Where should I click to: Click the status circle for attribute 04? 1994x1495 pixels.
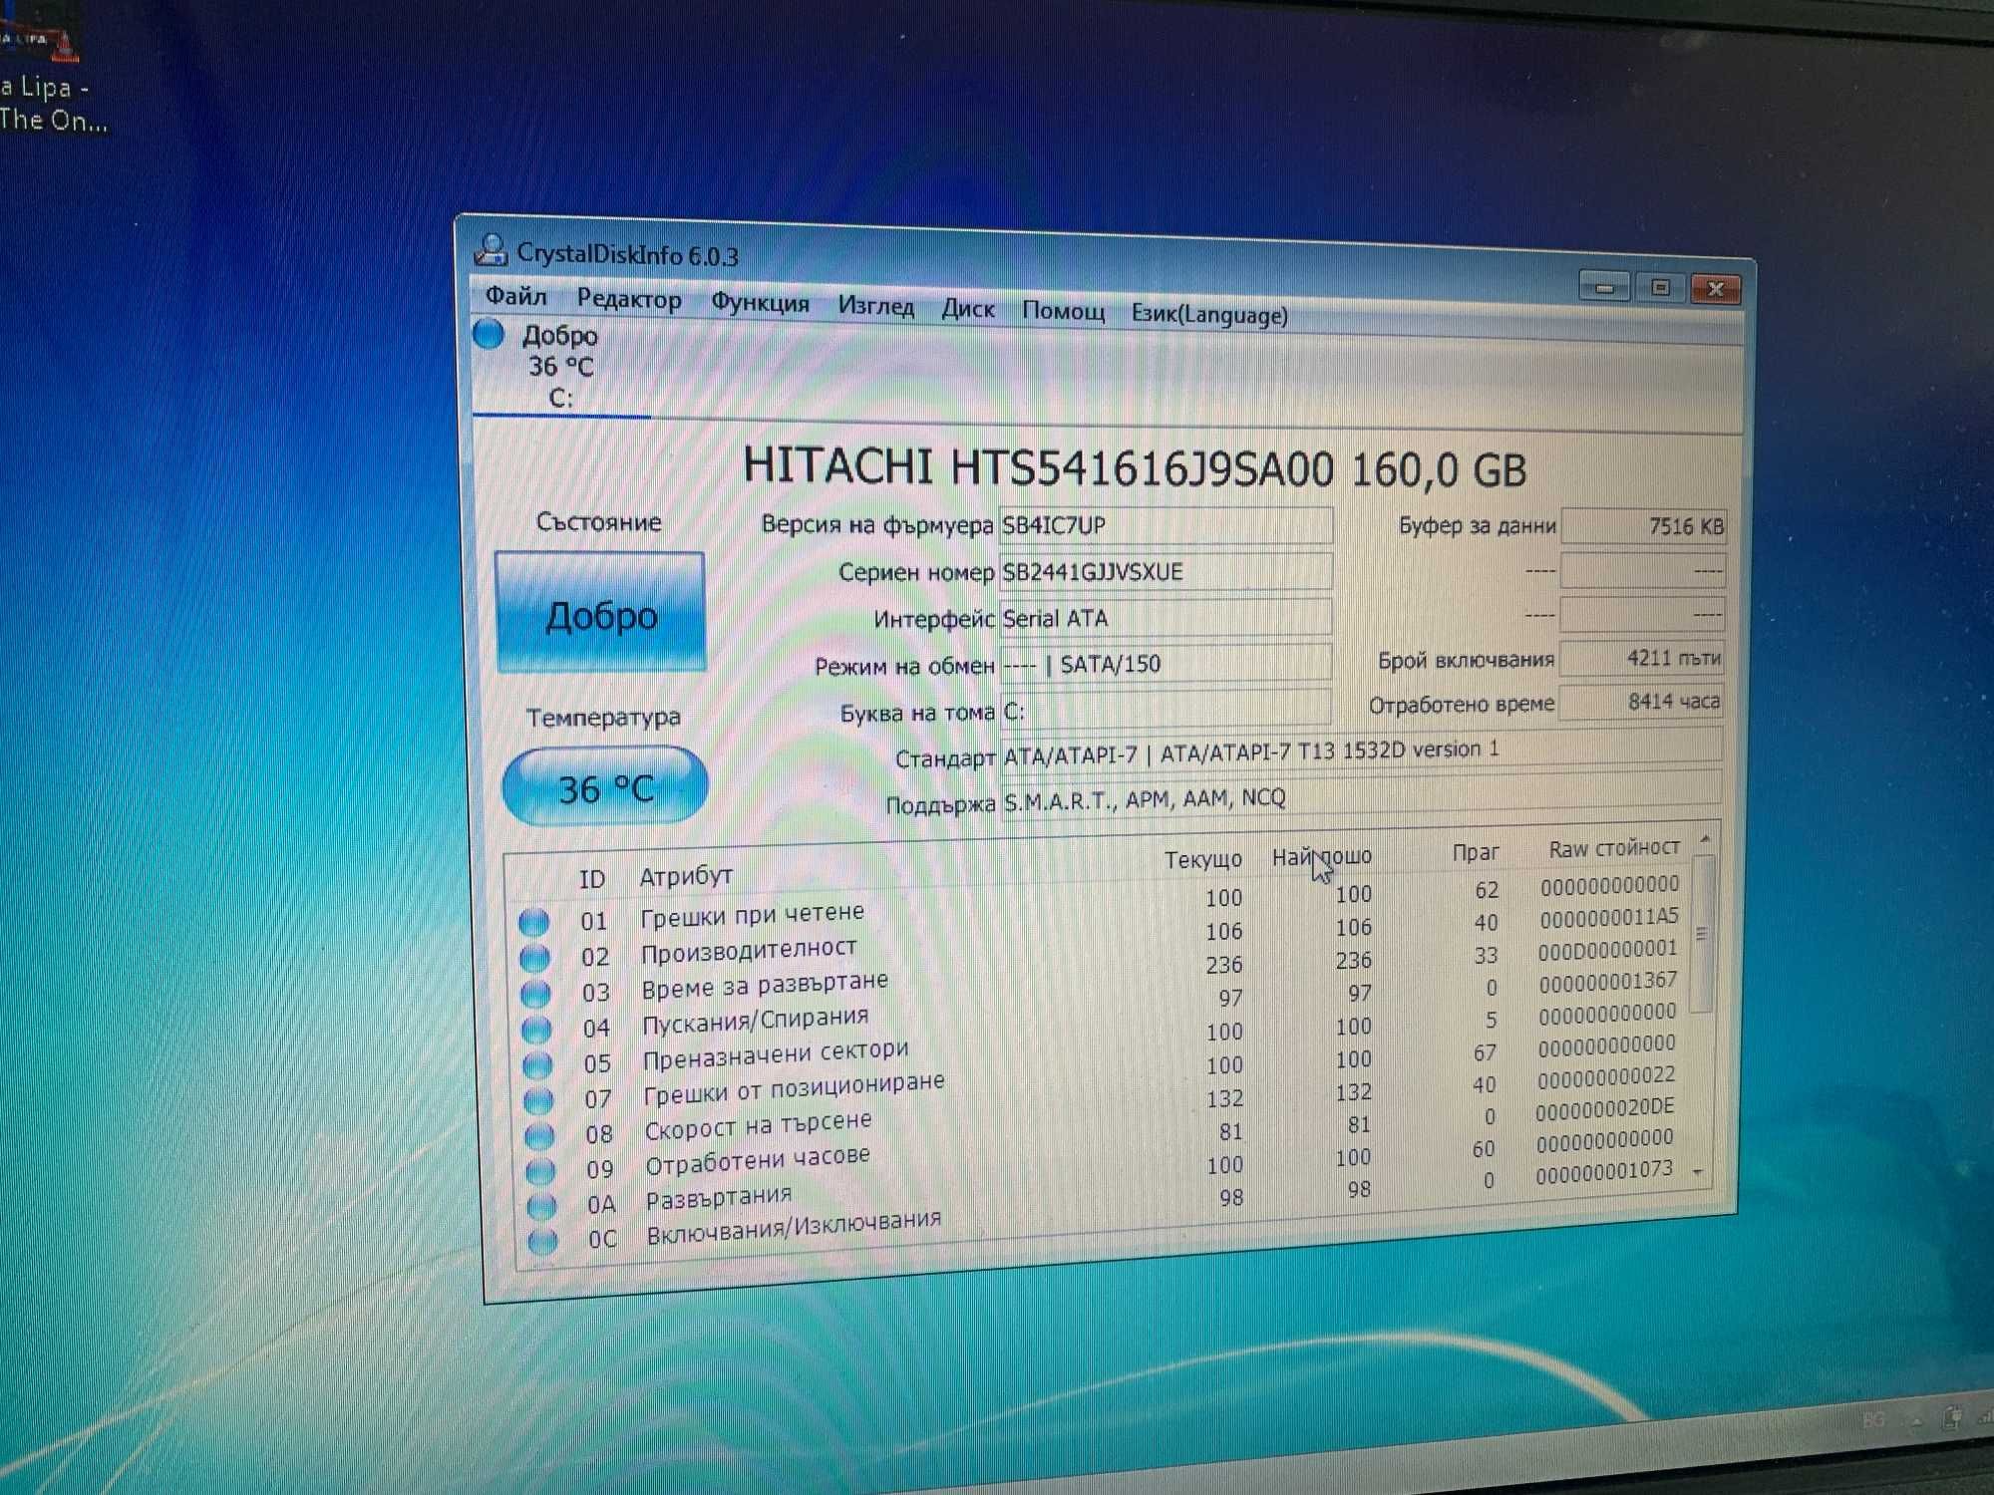pos(536,1029)
